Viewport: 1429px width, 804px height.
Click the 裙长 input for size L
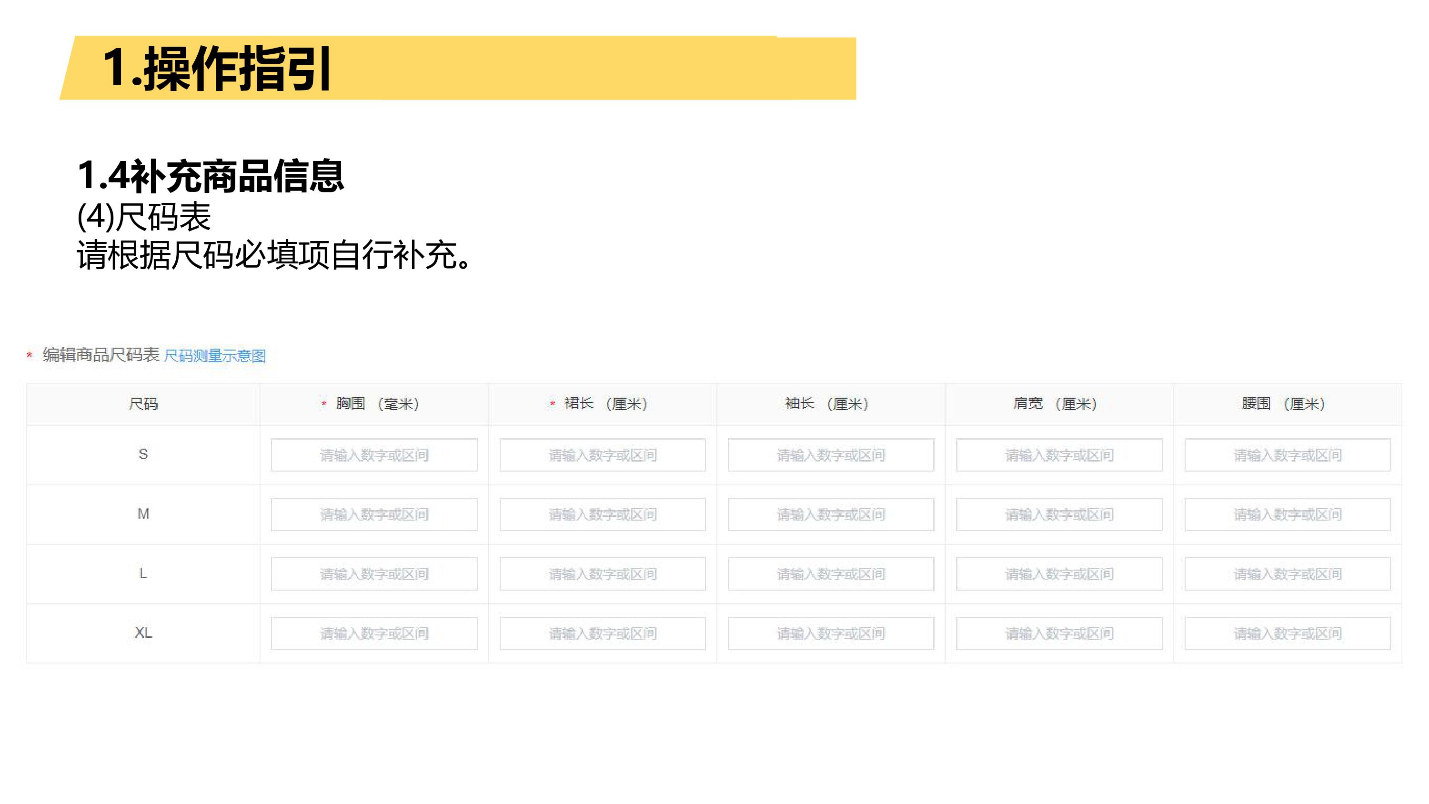pos(603,574)
